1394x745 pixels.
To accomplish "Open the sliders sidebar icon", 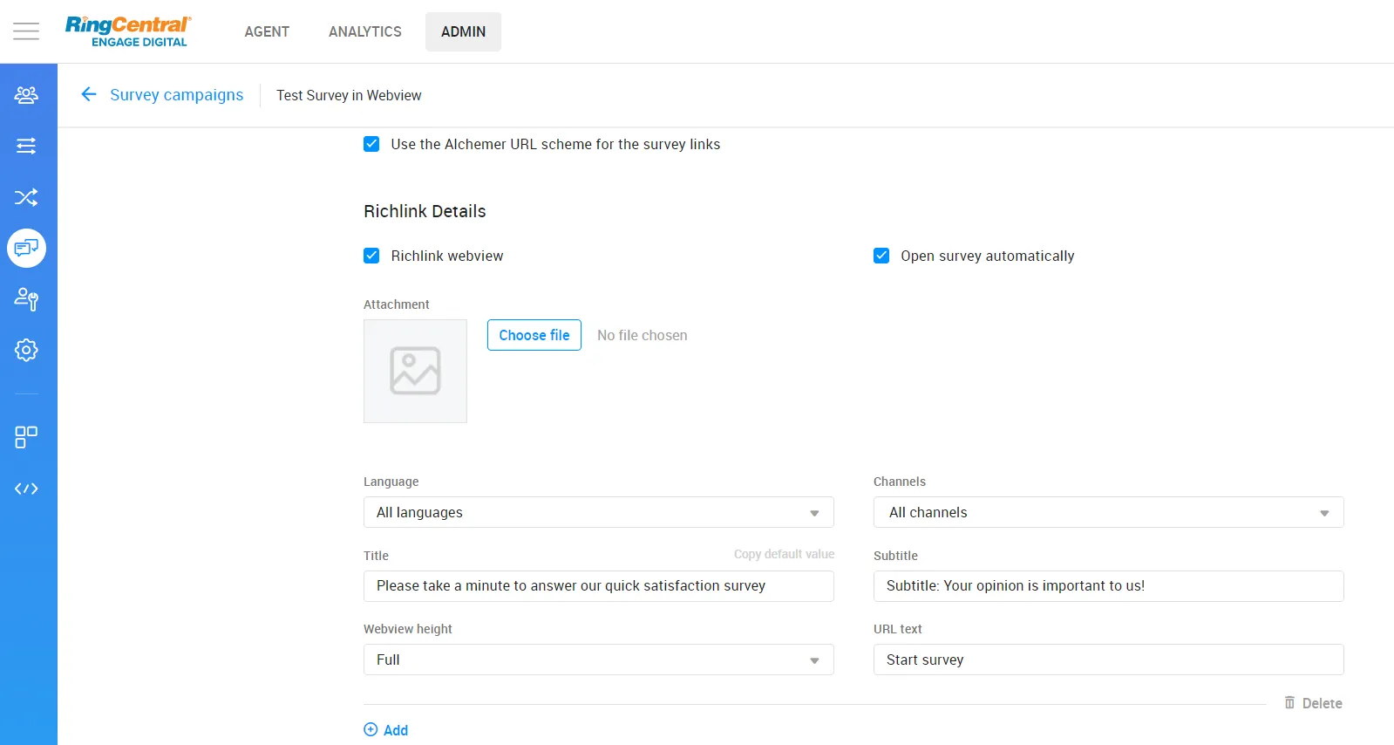I will click(x=26, y=146).
